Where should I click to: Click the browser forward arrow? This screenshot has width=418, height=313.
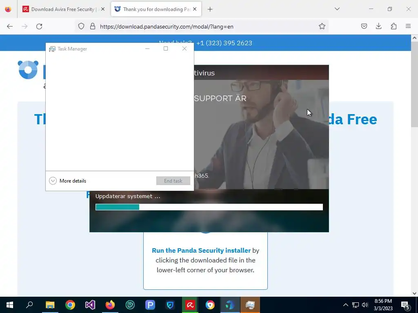coord(24,26)
